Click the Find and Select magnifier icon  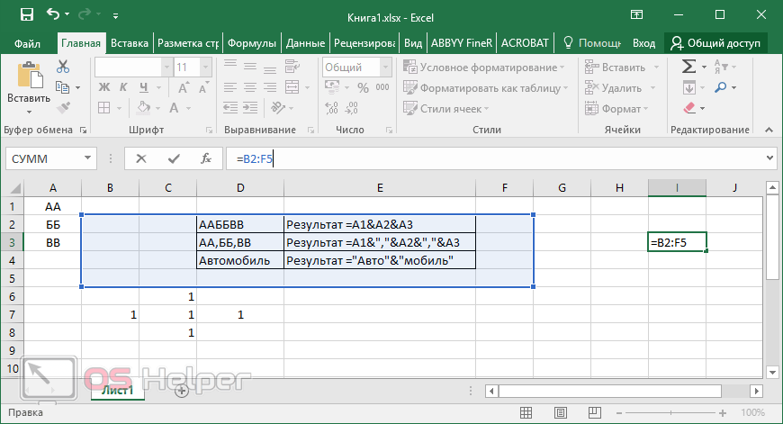[x=723, y=87]
